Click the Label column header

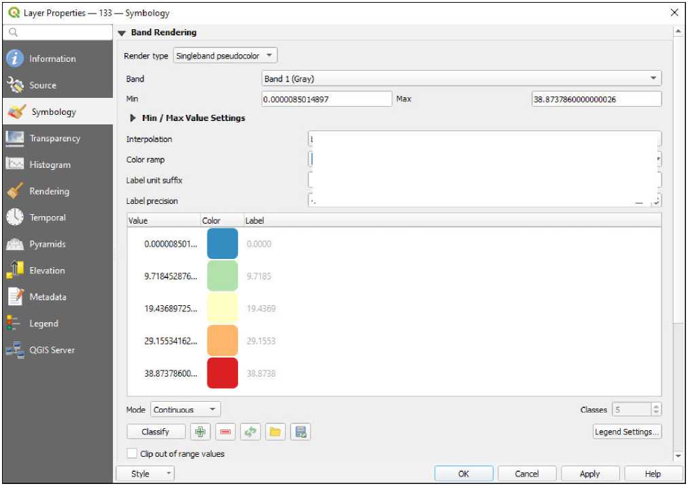452,221
